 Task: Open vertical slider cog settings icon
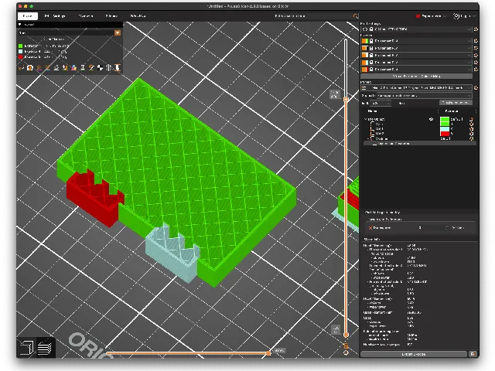click(x=346, y=353)
